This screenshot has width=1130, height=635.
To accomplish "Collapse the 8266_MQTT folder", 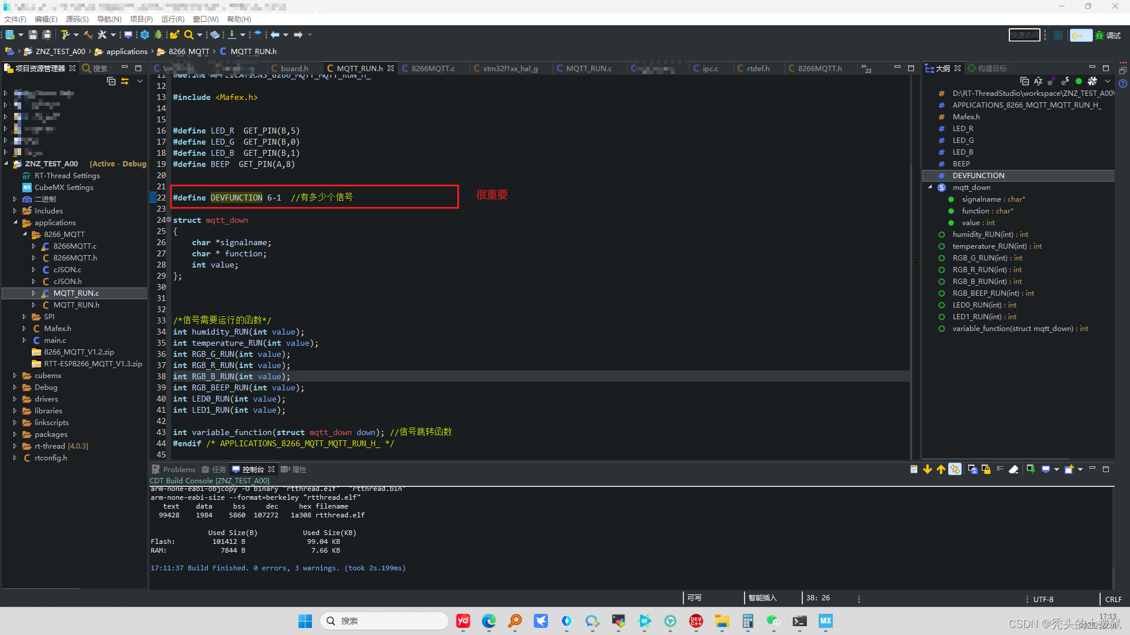I will [x=25, y=234].
